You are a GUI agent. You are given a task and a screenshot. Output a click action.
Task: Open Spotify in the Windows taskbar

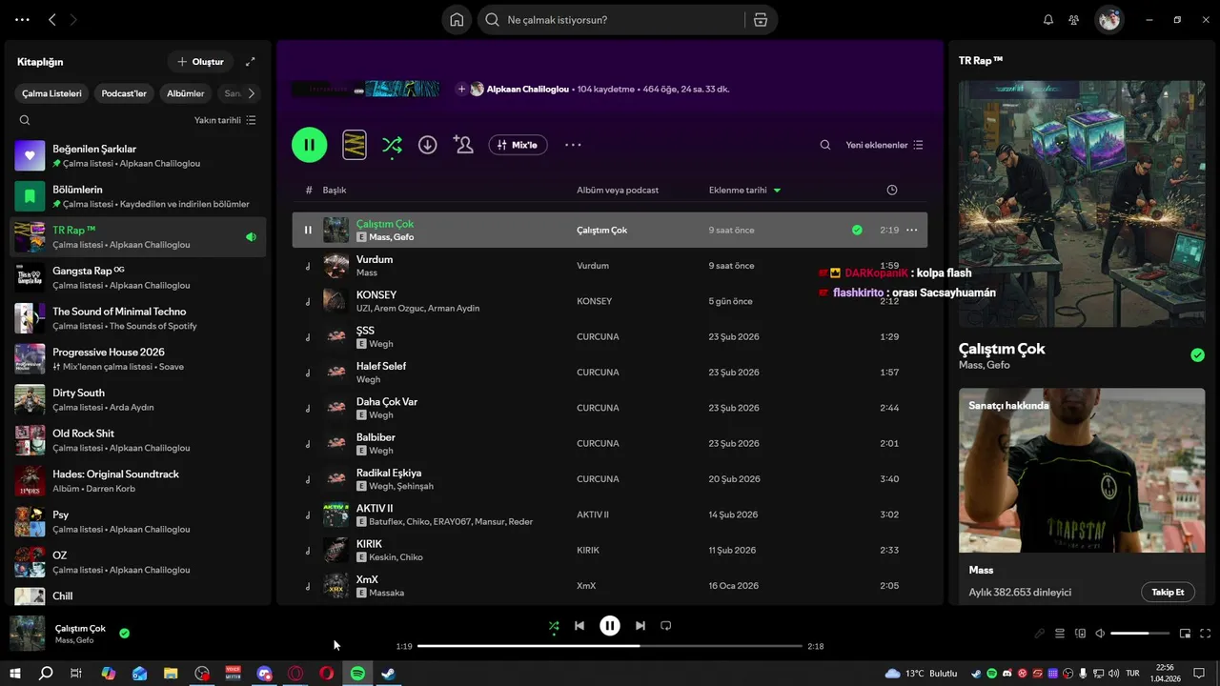pyautogui.click(x=357, y=674)
